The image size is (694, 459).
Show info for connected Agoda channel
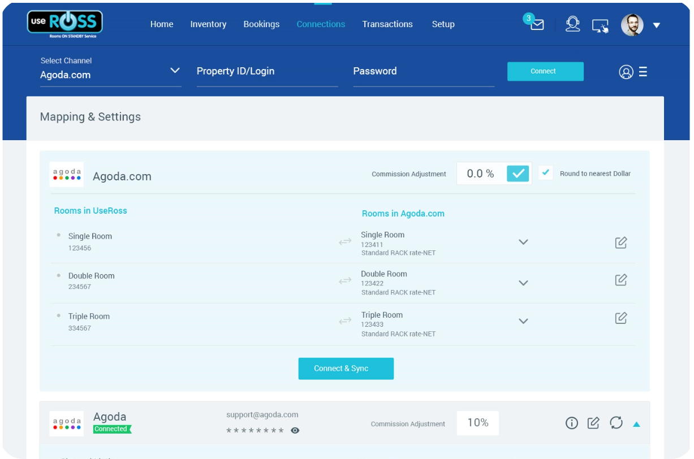(x=572, y=423)
